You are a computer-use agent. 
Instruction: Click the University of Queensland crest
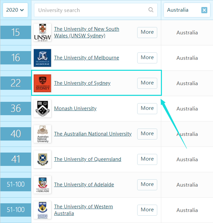tap(42, 159)
